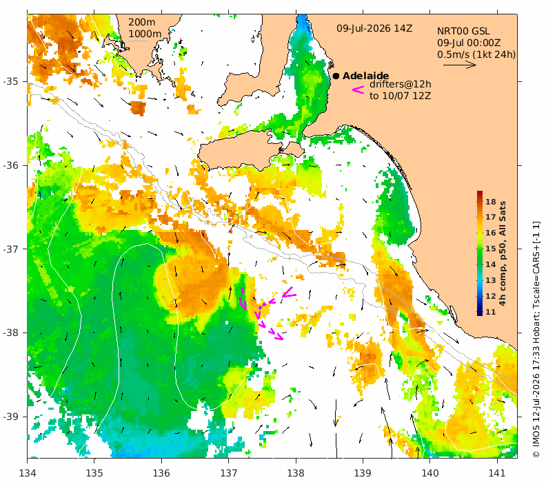Click the drifters@12h legend text
Image resolution: width=546 pixels, height=482 pixels.
coord(401,84)
